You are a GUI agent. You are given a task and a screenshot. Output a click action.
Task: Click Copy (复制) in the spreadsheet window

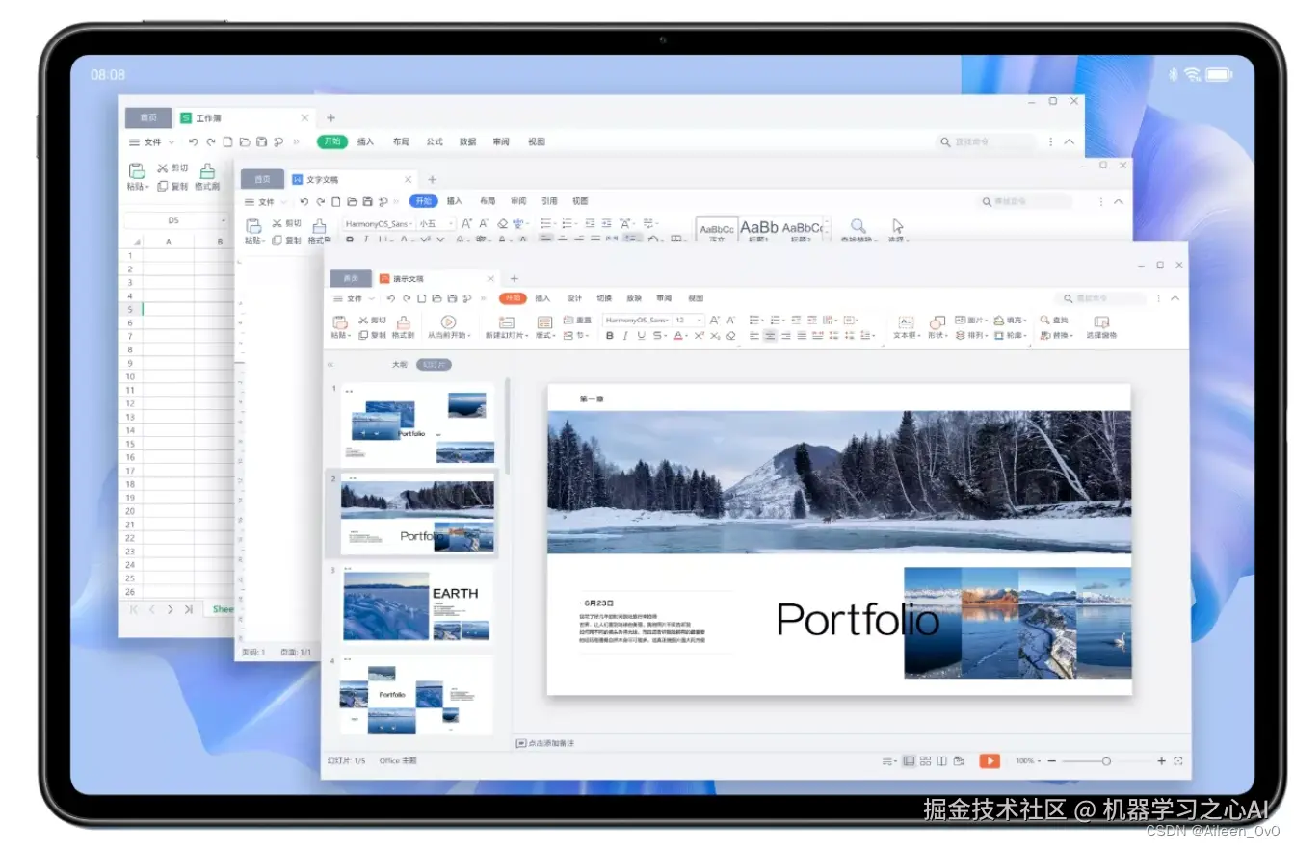[173, 186]
